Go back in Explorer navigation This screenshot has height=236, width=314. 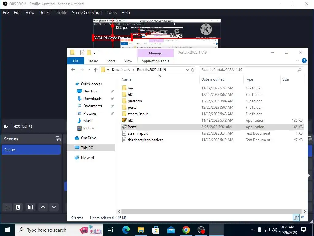pyautogui.click(x=73, y=70)
